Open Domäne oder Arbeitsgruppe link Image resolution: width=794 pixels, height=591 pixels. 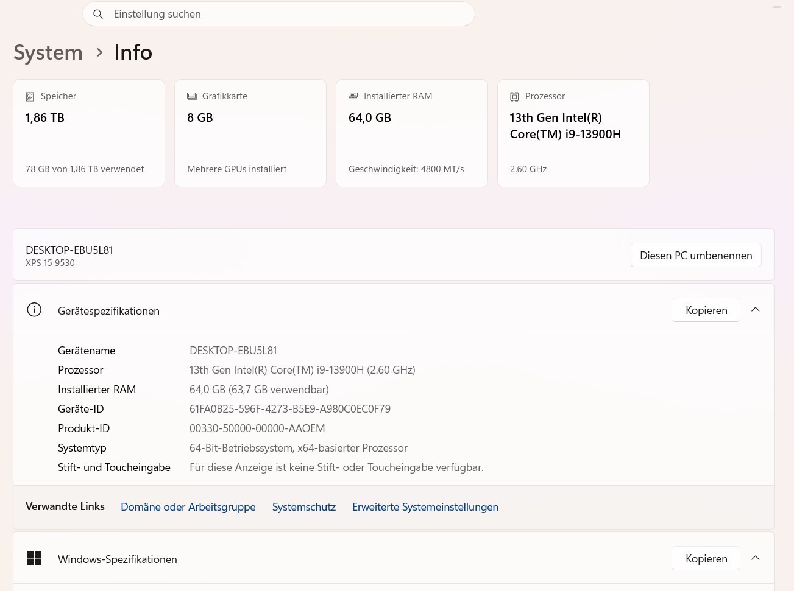(x=188, y=507)
